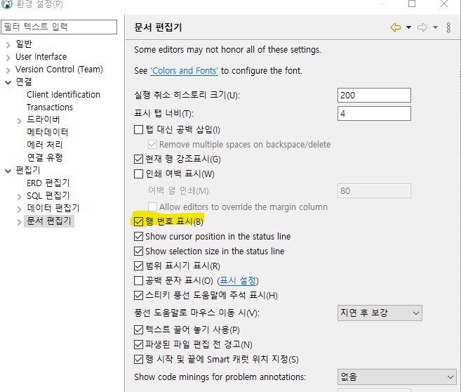
Task: Click the 표시 탭 너비 field
Action: tap(374, 113)
